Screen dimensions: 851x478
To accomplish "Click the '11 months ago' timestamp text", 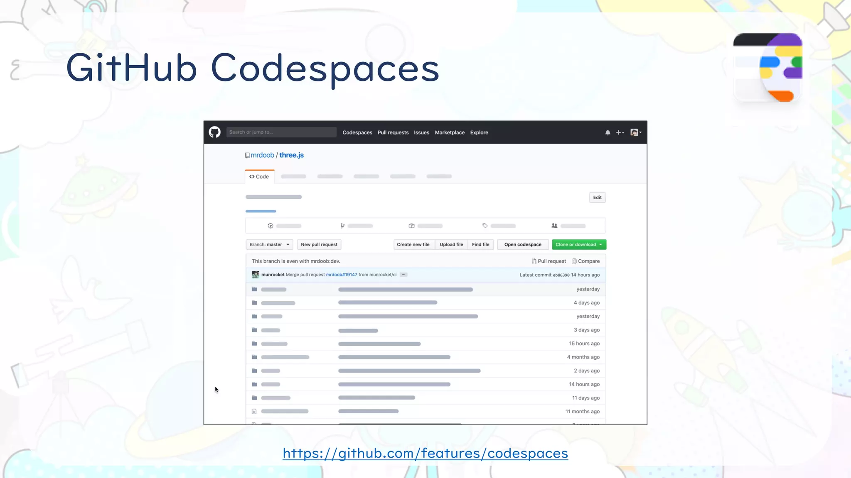I will 583,412.
